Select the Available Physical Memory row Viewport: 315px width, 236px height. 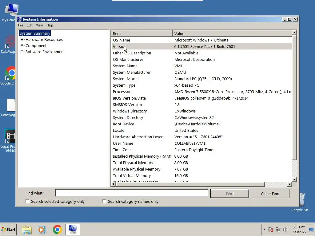[x=201, y=169]
